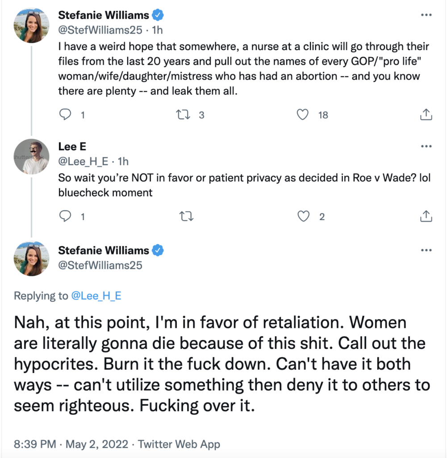
Task: Reply to Stefanie Williams' first tweet
Action: (66, 115)
